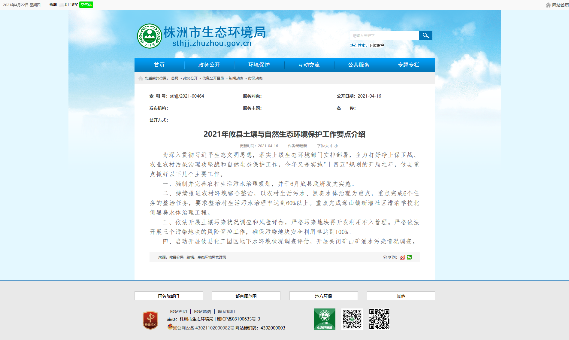This screenshot has height=340, width=569.
Task: Click the magnifier search button
Action: [425, 35]
